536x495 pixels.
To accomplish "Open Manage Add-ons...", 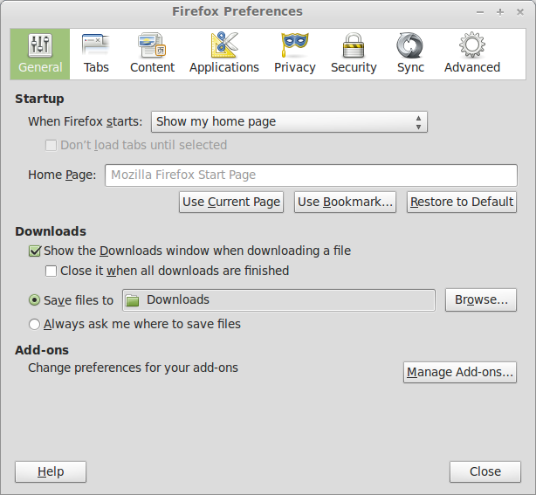I will click(460, 372).
